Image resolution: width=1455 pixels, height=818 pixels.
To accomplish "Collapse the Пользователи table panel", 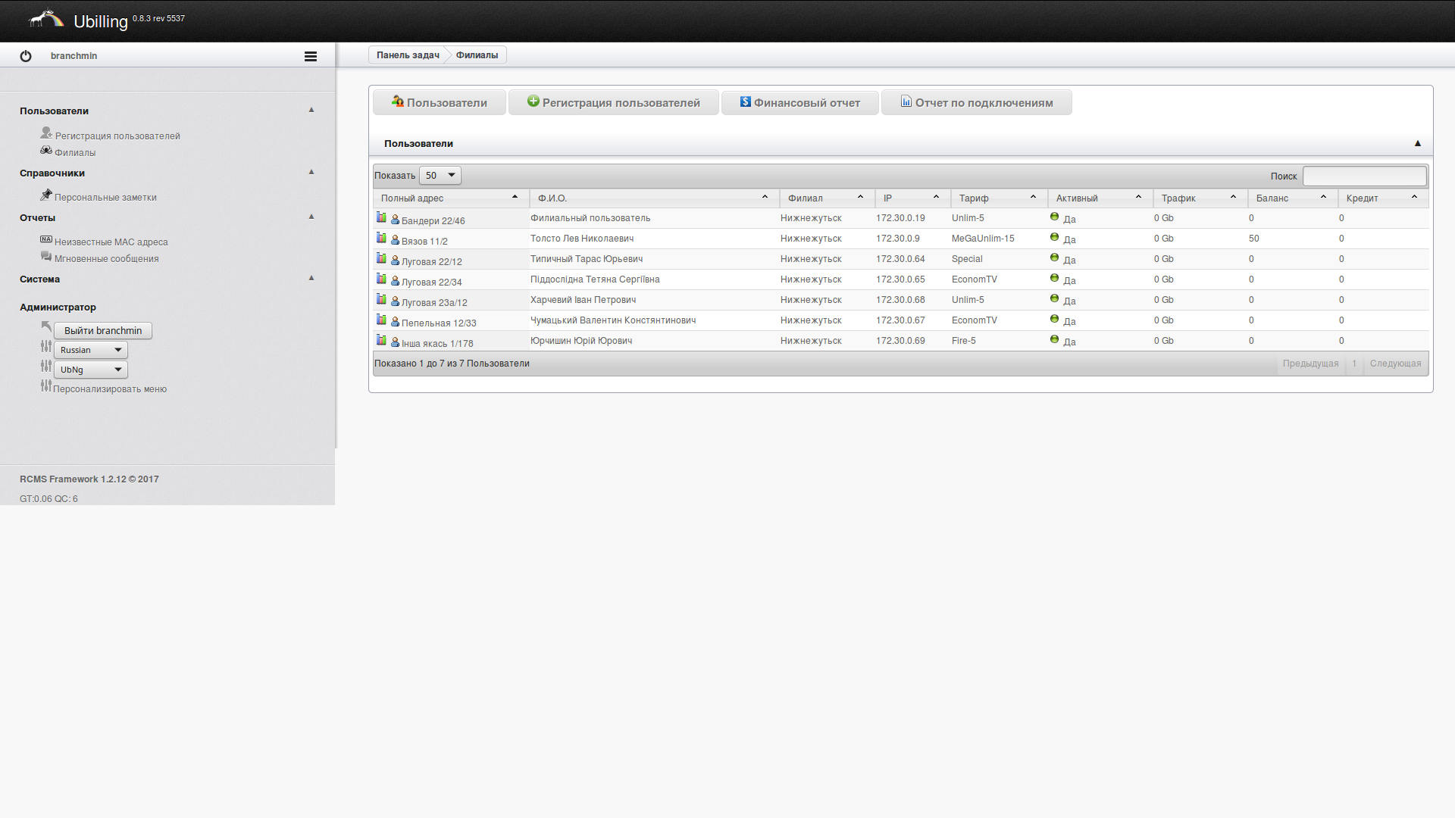I will [1417, 143].
